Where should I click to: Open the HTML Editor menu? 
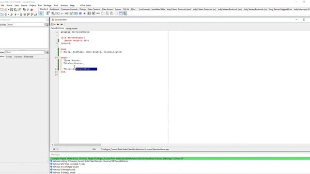[x=85, y=5]
